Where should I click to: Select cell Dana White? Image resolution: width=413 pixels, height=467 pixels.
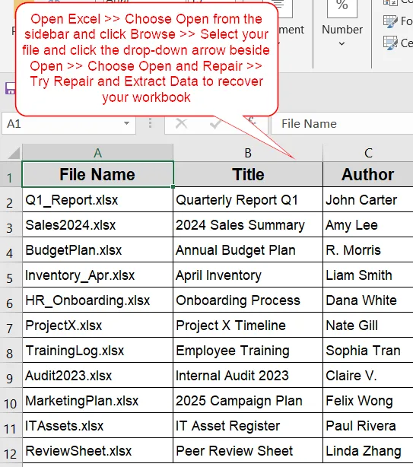(x=368, y=300)
